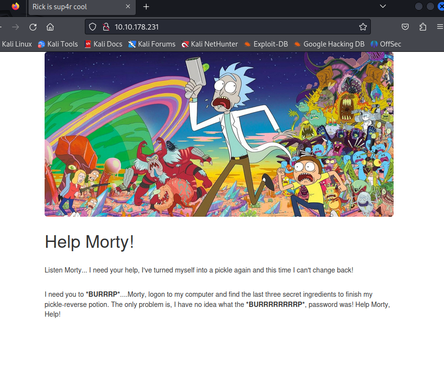
Task: Open the Exploit-DB bookmark
Action: pyautogui.click(x=266, y=44)
